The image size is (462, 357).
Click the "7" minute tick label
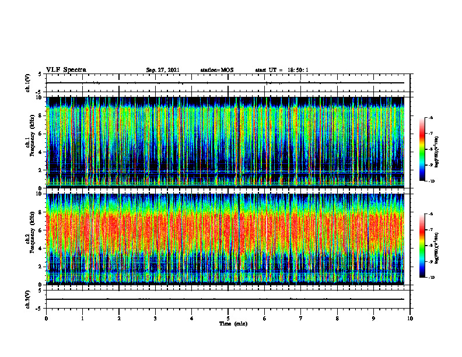pyautogui.click(x=301, y=318)
